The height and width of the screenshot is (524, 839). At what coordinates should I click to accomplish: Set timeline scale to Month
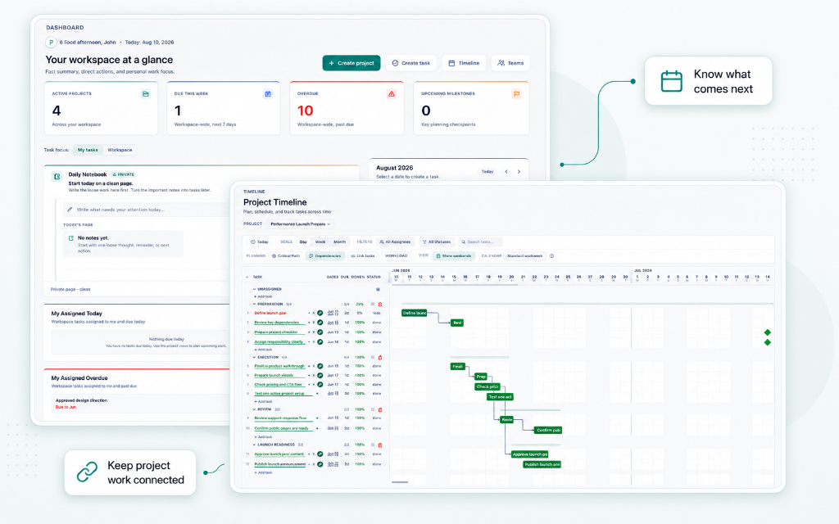[340, 242]
